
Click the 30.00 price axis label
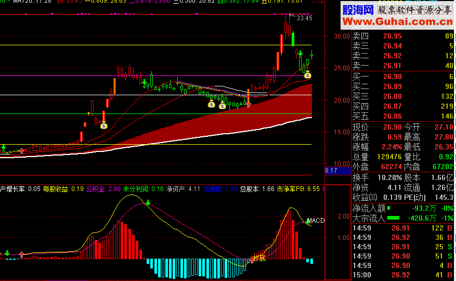click(x=342, y=36)
